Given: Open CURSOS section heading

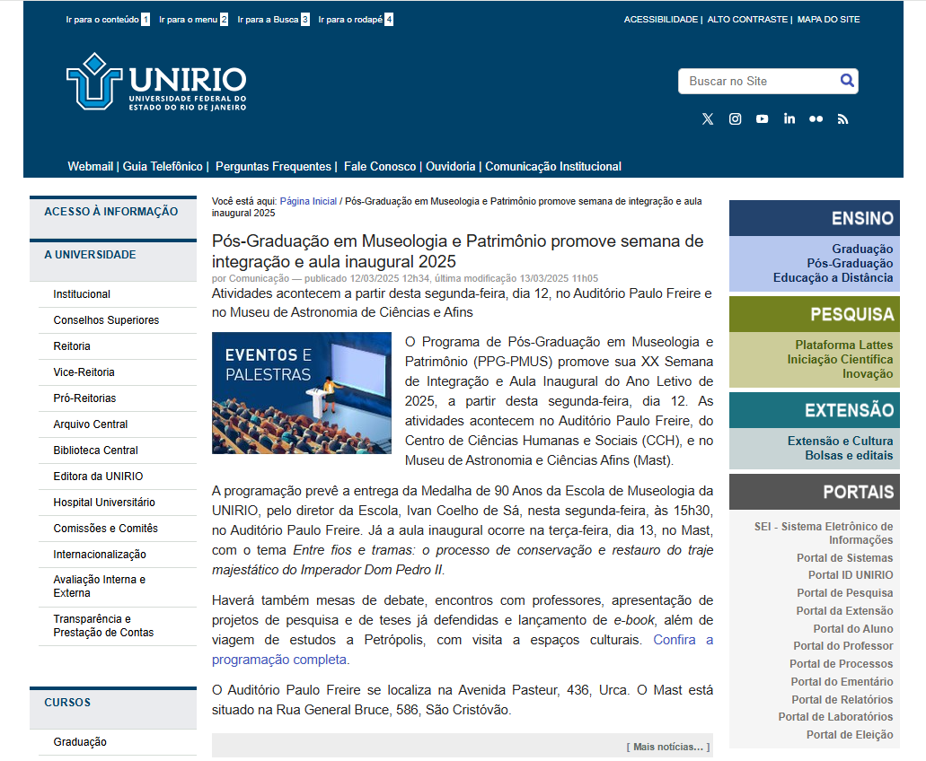Looking at the screenshot, I should (x=67, y=702).
